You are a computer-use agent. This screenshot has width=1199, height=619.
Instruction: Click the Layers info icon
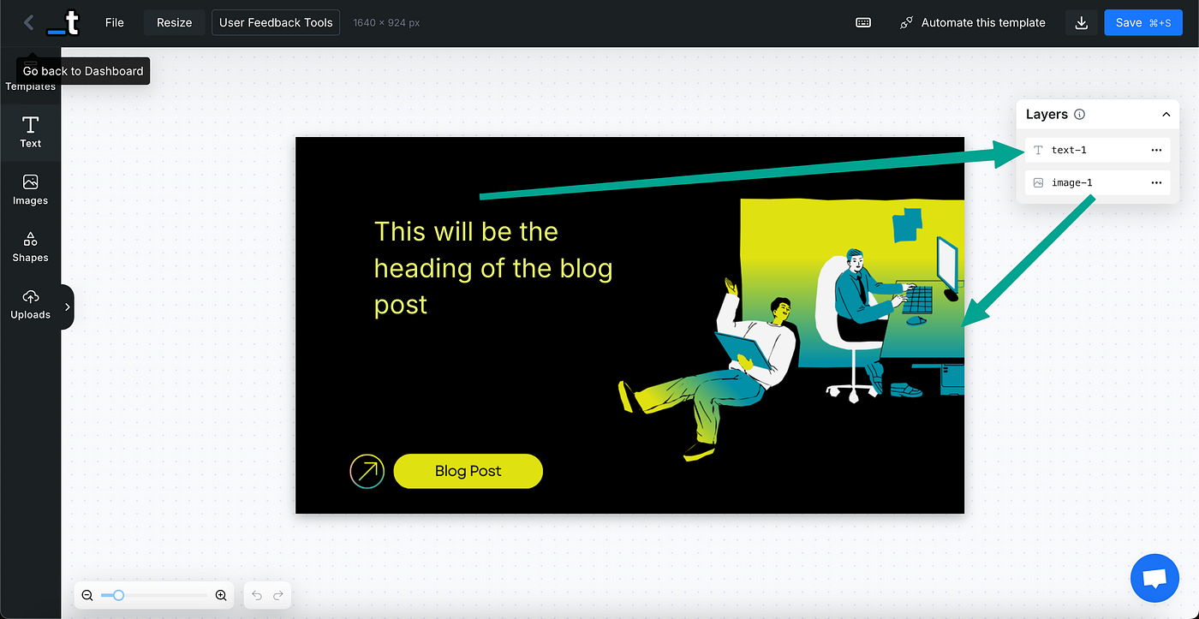(1079, 115)
